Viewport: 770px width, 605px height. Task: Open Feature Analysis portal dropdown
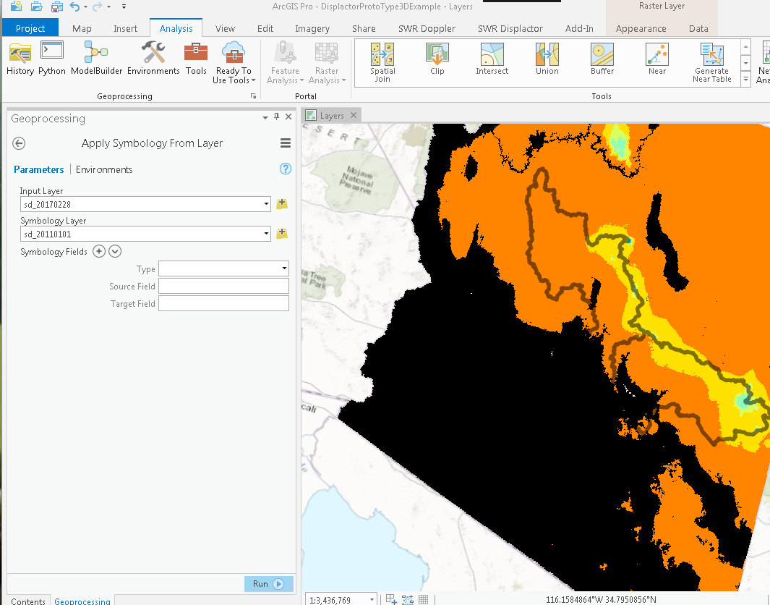285,63
